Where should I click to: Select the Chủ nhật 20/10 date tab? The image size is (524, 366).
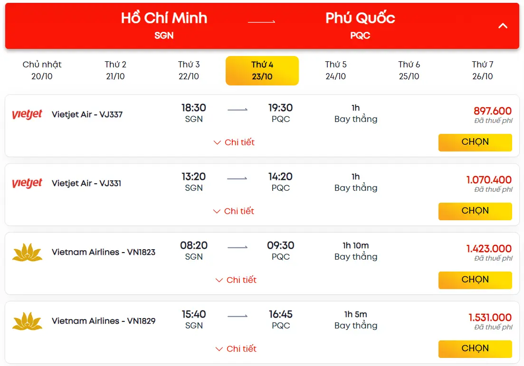pyautogui.click(x=42, y=70)
